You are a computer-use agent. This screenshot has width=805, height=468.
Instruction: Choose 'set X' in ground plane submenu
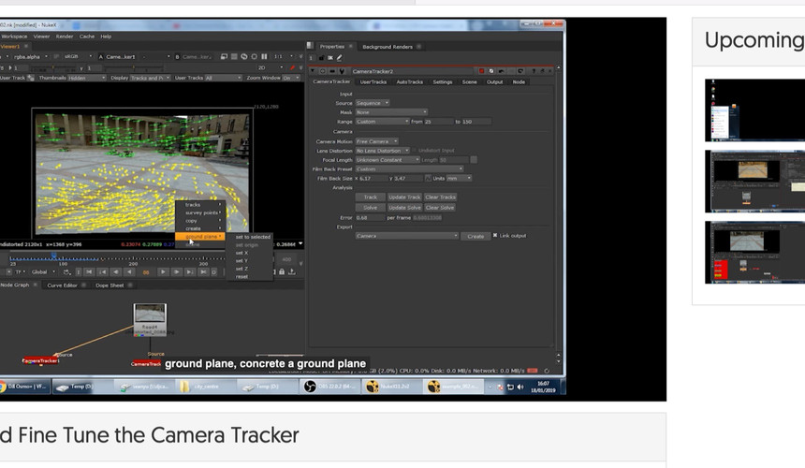point(241,253)
